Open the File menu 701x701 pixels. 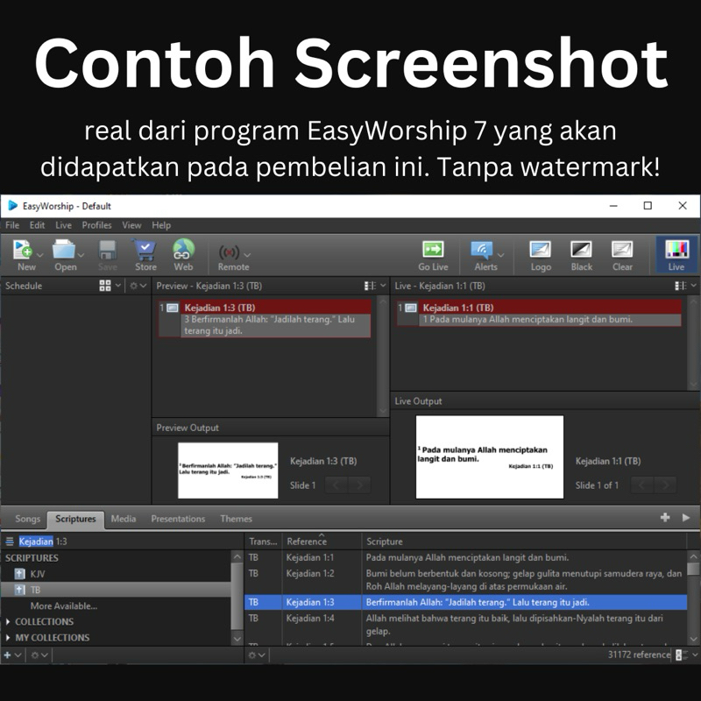pyautogui.click(x=12, y=225)
